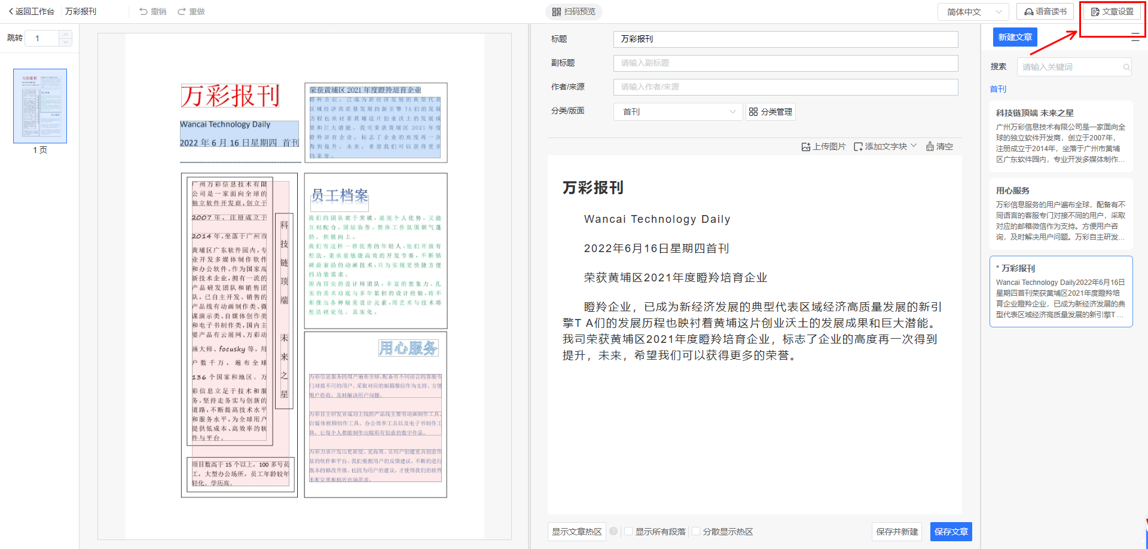Screen dimensions: 1148x549
Task: Click the 新建文章 button
Action: coord(1015,37)
